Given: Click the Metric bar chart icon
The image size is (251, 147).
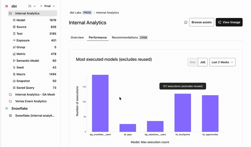Looking at the screenshot, I should (14, 54).
